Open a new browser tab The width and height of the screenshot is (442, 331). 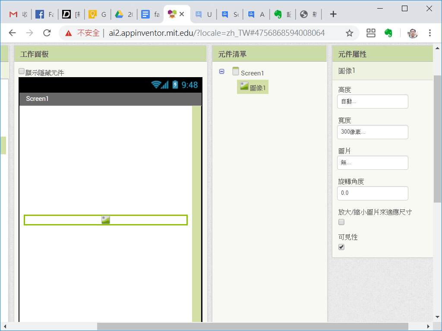(x=333, y=14)
